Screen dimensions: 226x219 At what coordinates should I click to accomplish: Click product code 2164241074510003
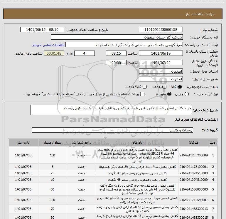pos(194,173)
